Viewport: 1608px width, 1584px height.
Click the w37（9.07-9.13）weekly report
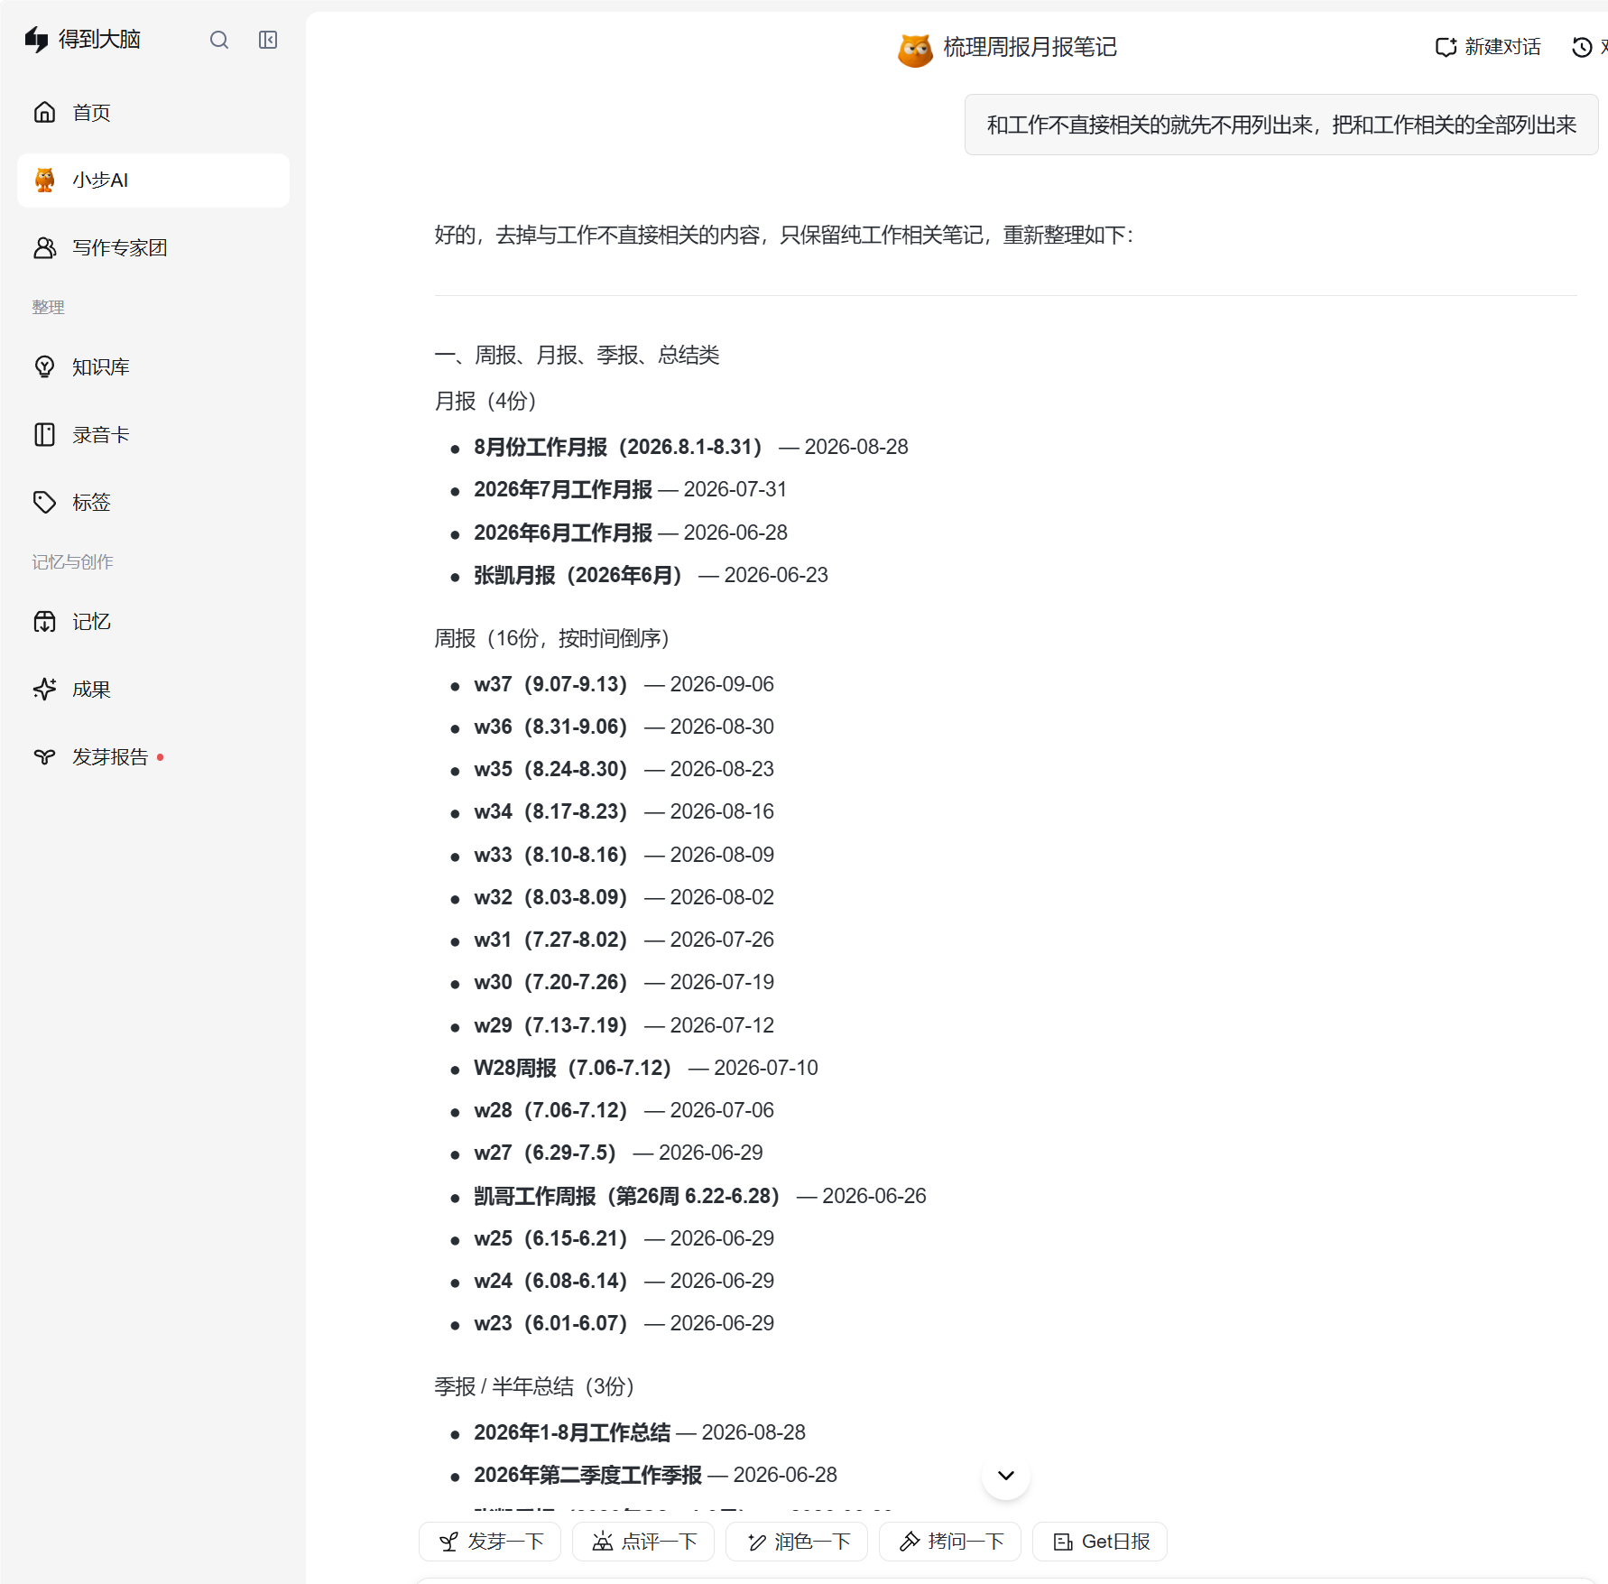coord(624,684)
